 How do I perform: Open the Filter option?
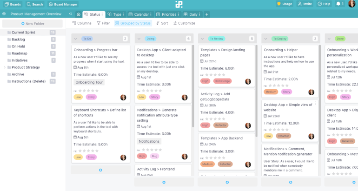tap(103, 23)
